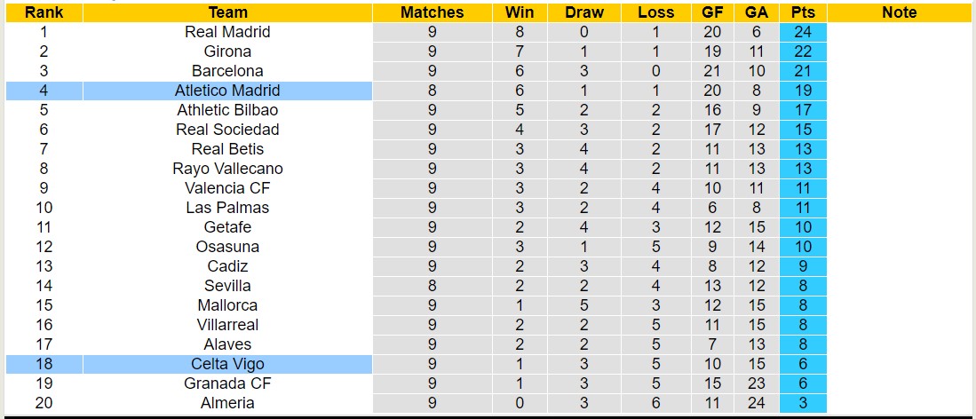Click the Win column header
The image size is (976, 419).
[x=520, y=12]
